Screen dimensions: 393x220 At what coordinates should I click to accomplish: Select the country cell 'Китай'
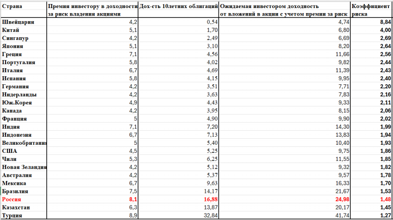(x=11, y=30)
